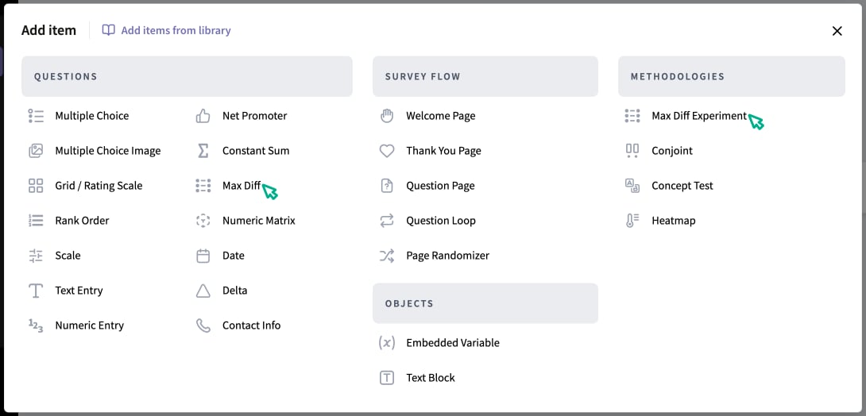The width and height of the screenshot is (866, 416).
Task: Click the Page Randomizer shuffle icon
Action: (387, 256)
